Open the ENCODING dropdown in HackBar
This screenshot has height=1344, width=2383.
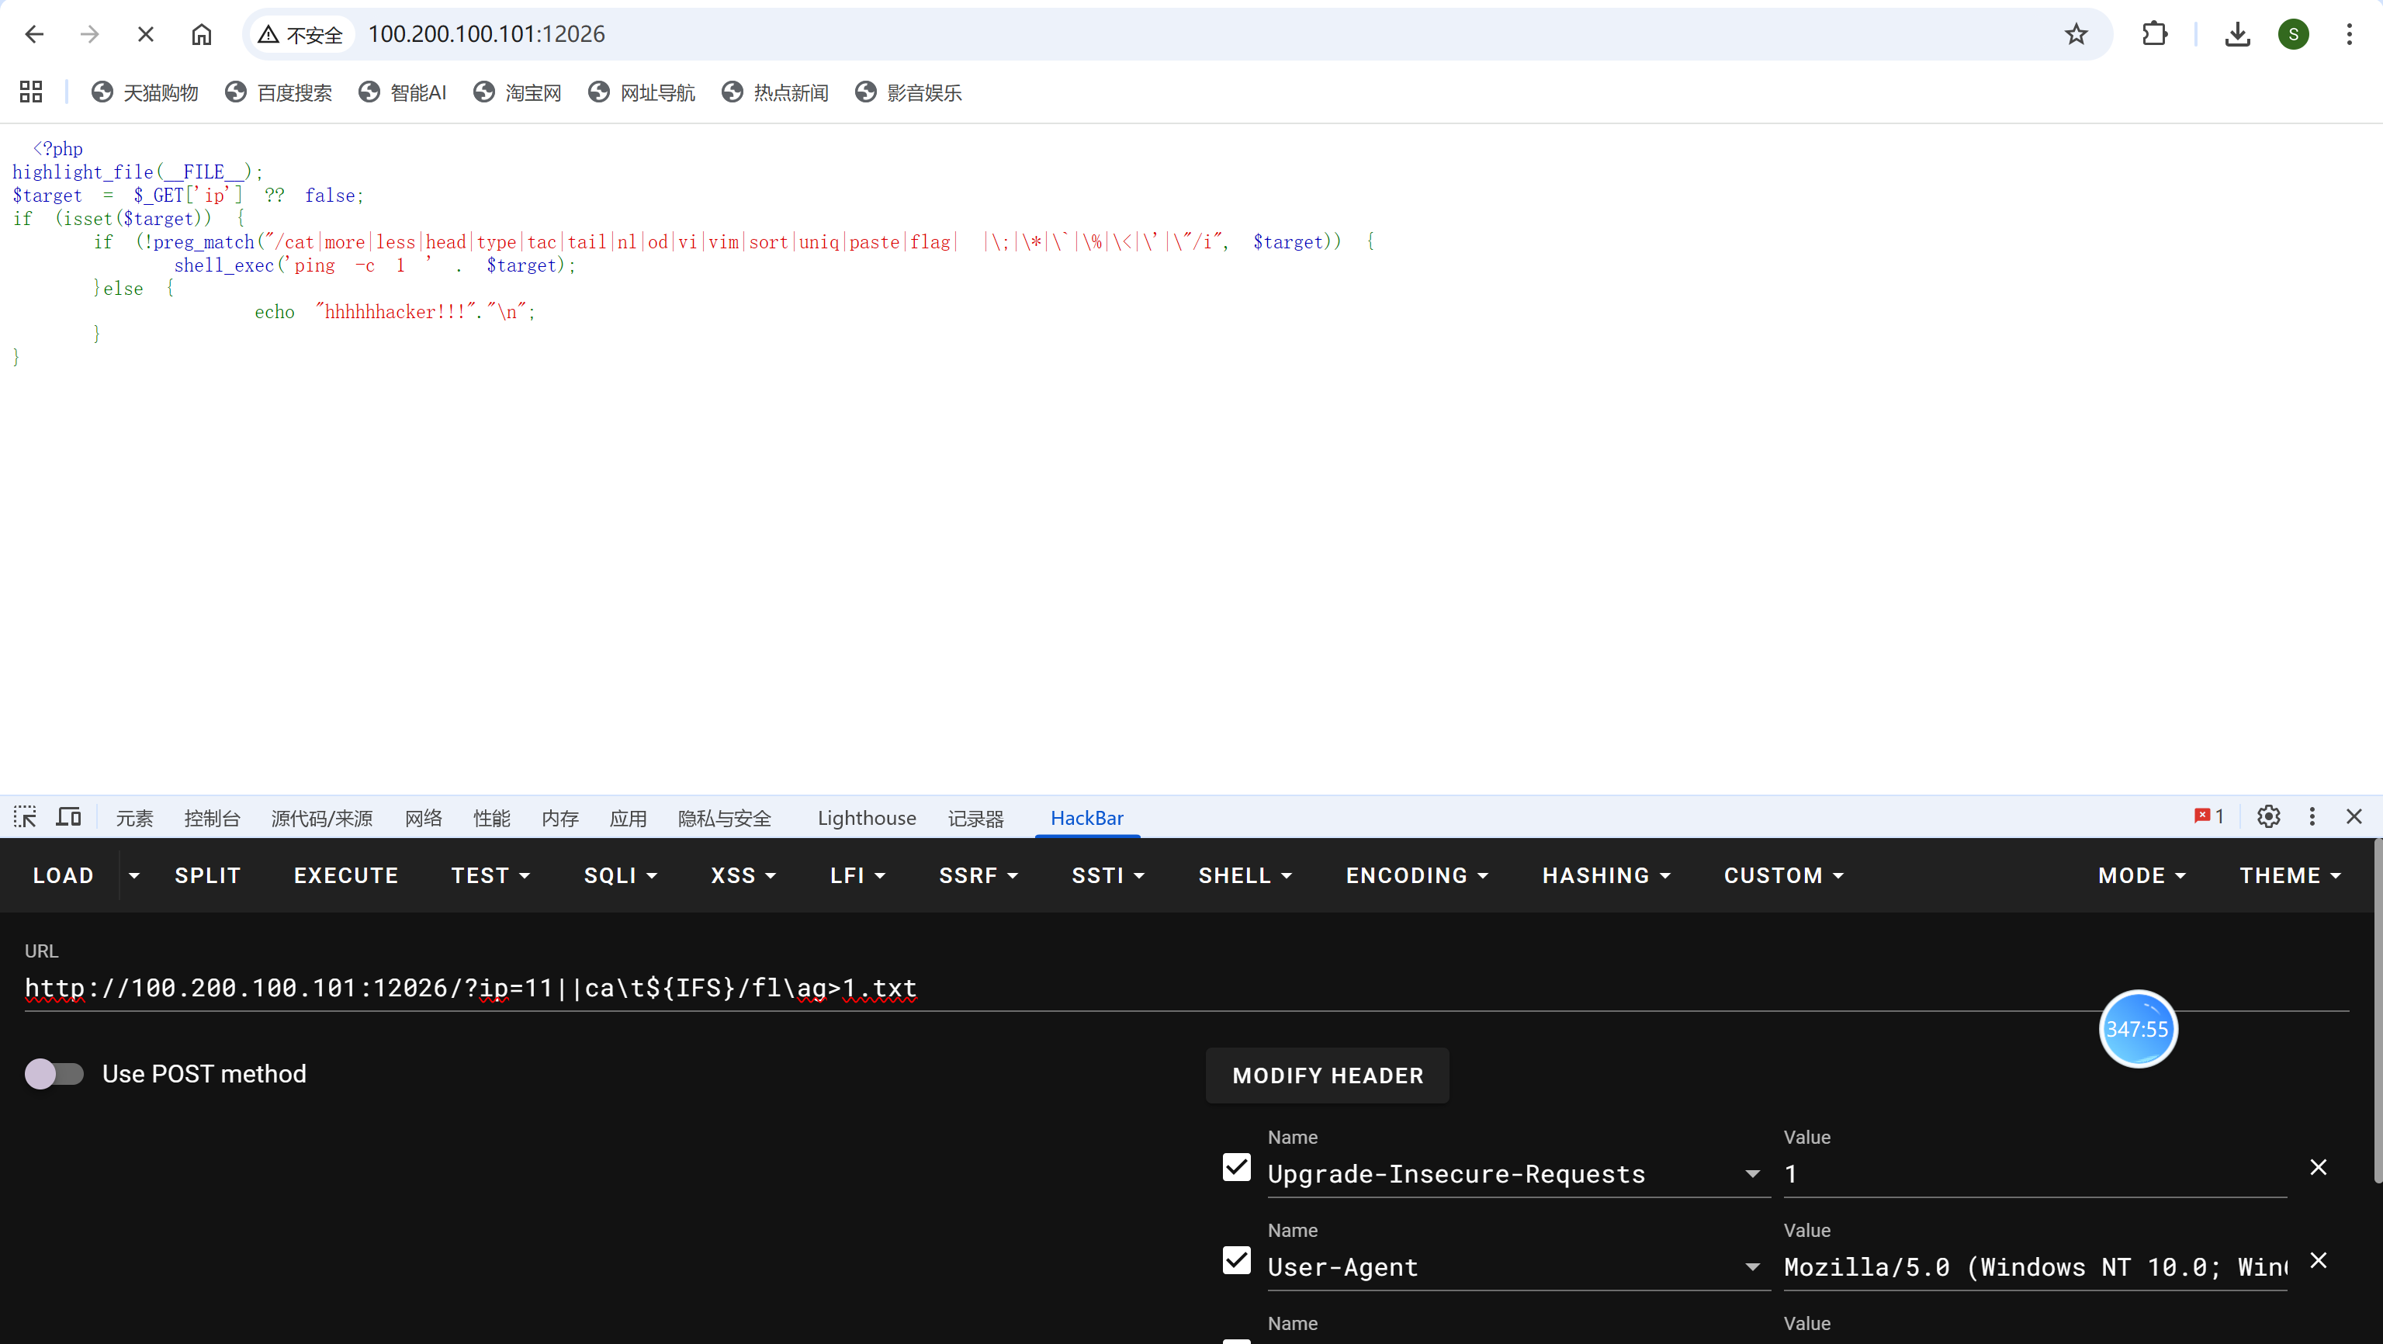1416,875
